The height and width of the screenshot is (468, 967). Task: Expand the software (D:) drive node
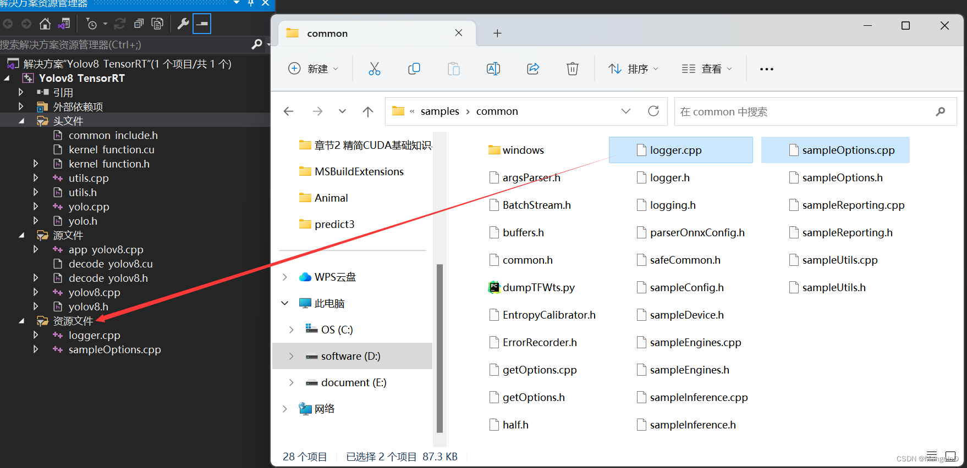292,356
